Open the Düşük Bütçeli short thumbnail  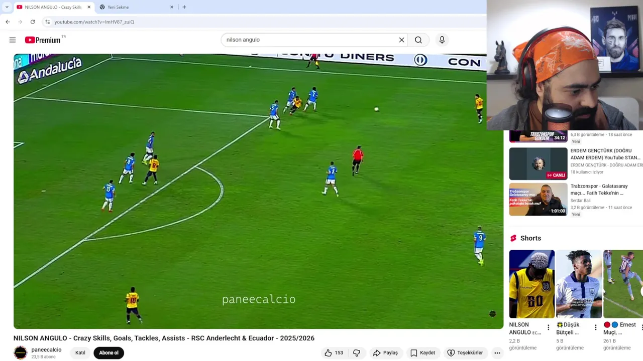[579, 284]
